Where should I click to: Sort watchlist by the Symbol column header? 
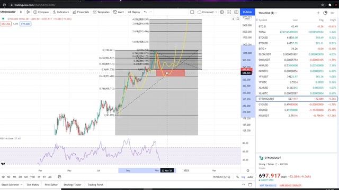pyautogui.click(x=263, y=20)
